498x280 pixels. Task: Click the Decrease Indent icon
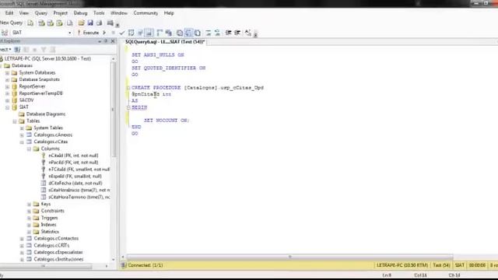[228, 33]
